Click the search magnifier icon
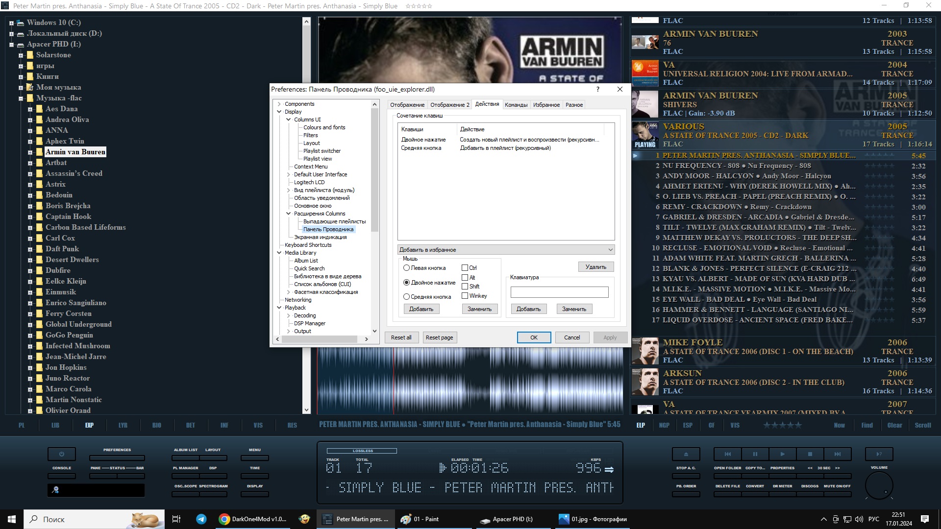Screen dimensions: 941x529 55,490
